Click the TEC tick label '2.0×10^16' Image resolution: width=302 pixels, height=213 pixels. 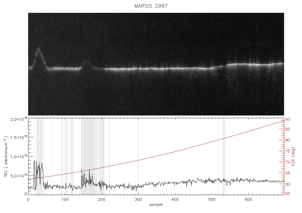click(19, 119)
